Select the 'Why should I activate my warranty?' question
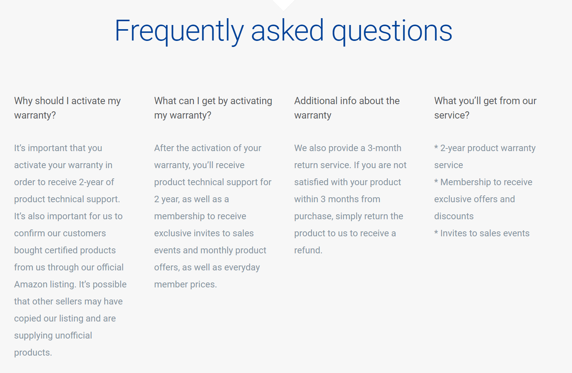Viewport: 572px width, 373px height. coord(67,108)
